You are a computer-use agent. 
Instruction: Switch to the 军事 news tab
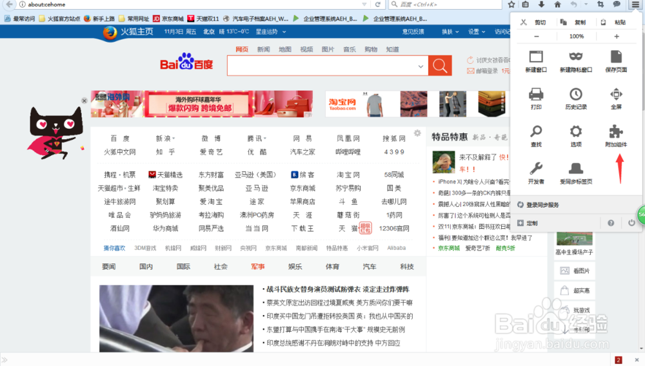click(257, 267)
